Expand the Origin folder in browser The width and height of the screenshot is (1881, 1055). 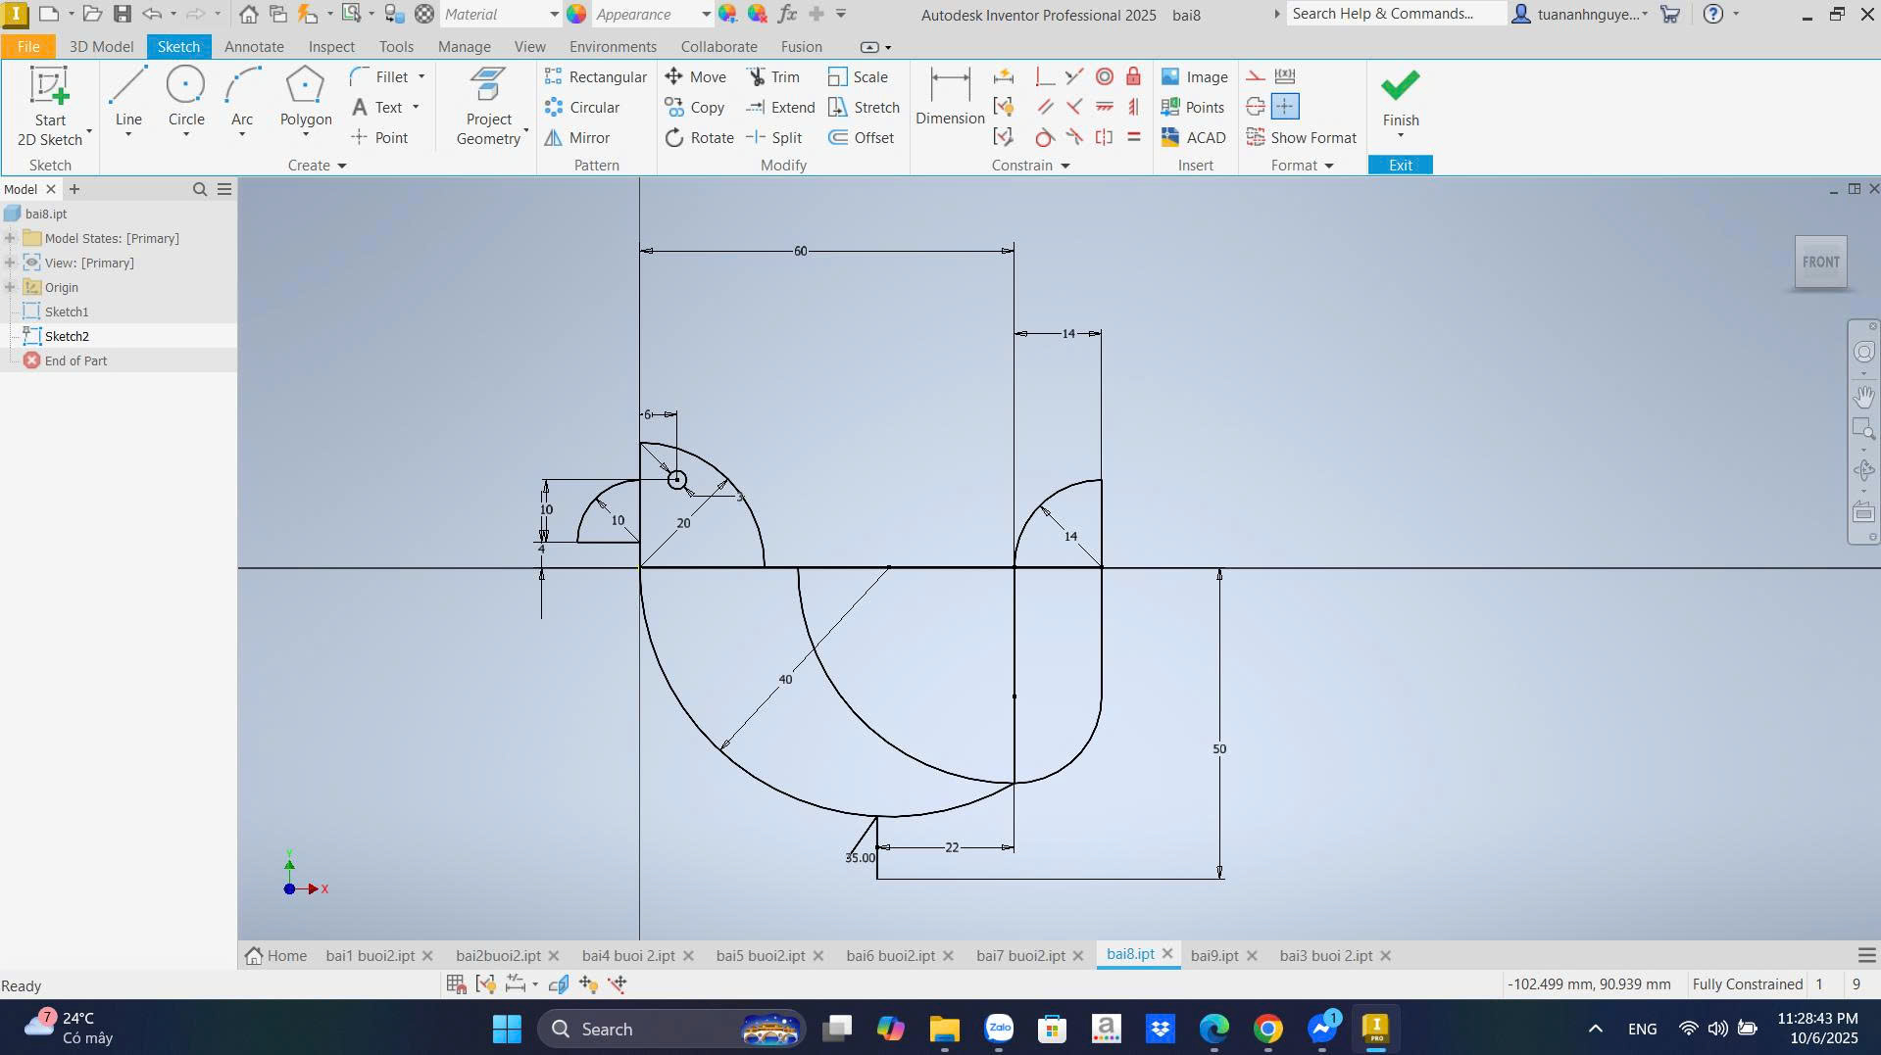pyautogui.click(x=10, y=287)
